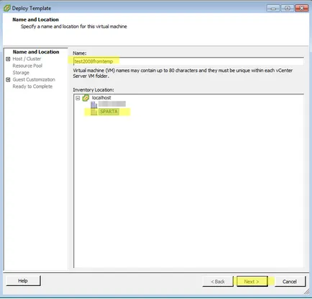Select localhost in the inventory tree

click(101, 98)
